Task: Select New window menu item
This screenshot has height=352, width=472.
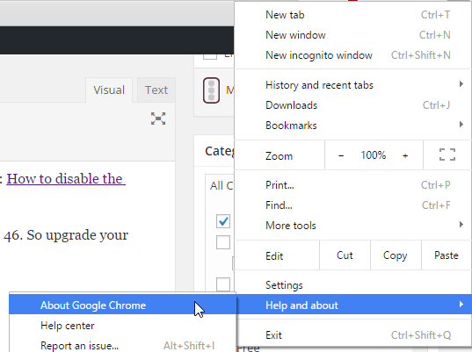Action: click(352, 35)
